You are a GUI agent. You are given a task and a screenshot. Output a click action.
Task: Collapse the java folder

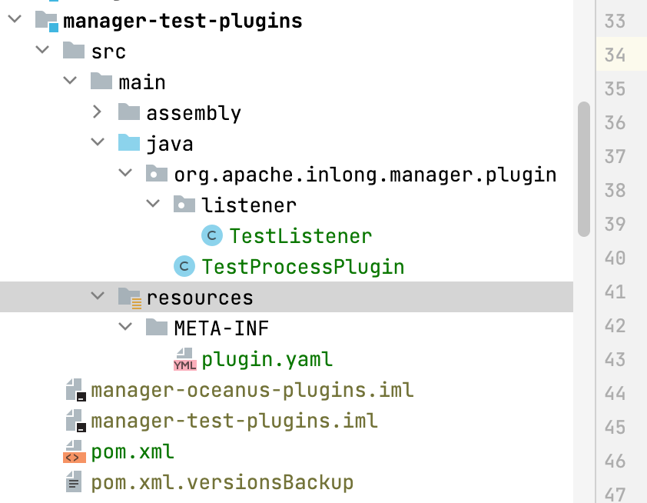tap(97, 143)
